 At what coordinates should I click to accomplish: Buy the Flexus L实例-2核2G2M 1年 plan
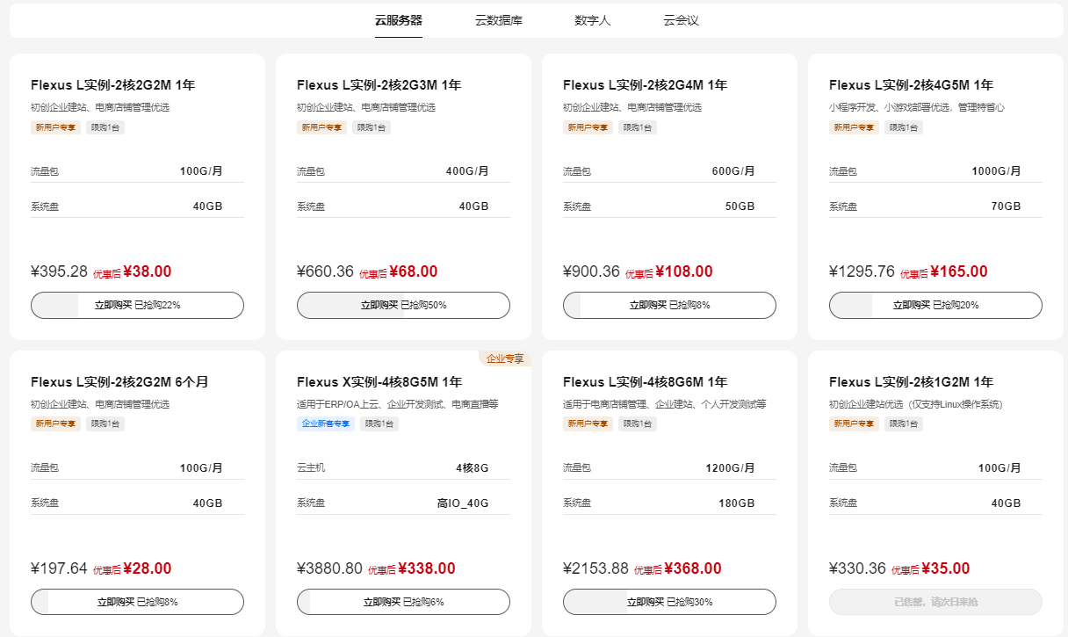click(x=137, y=305)
